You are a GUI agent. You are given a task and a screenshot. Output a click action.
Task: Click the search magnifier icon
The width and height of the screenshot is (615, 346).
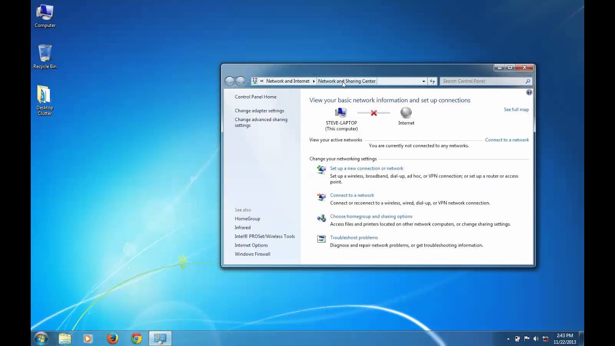[528, 81]
